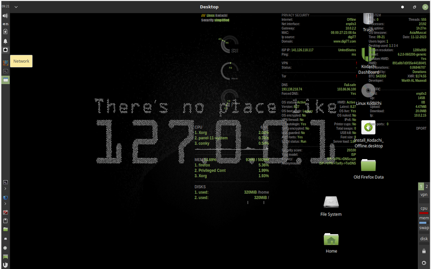Click the battery power manager icon

(5, 31)
